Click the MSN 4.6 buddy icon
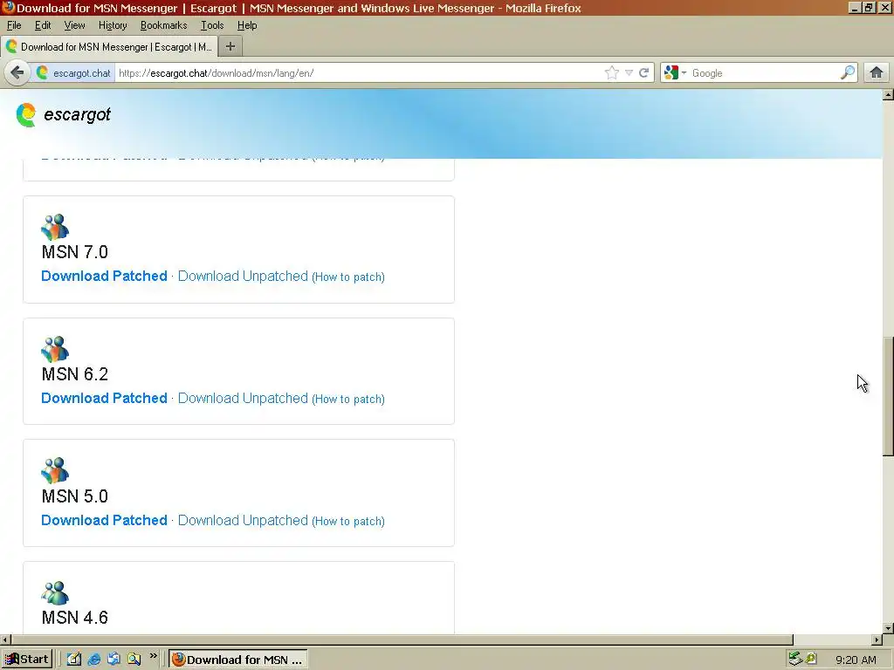 tap(55, 592)
